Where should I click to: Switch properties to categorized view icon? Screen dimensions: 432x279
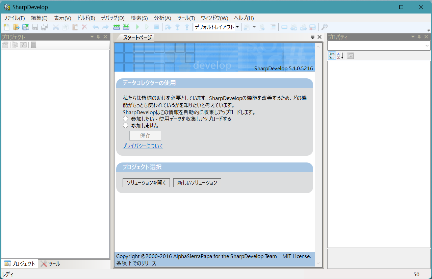332,56
